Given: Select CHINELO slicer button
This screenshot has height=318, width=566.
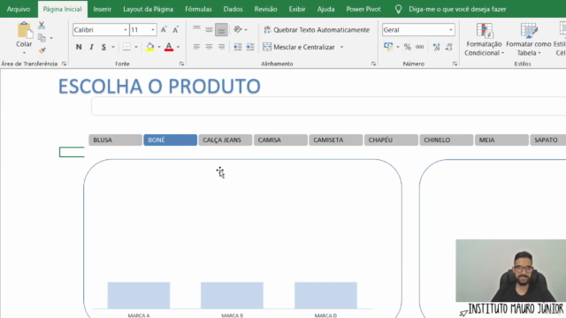Looking at the screenshot, I should [446, 140].
